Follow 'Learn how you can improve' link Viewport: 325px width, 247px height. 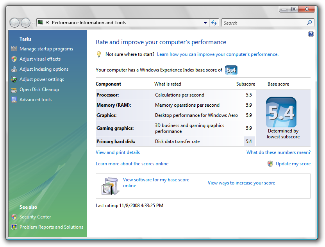[218, 54]
